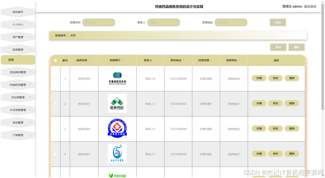Open 系统首页 in the sidebar
This screenshot has width=325, height=178.
click(18, 12)
